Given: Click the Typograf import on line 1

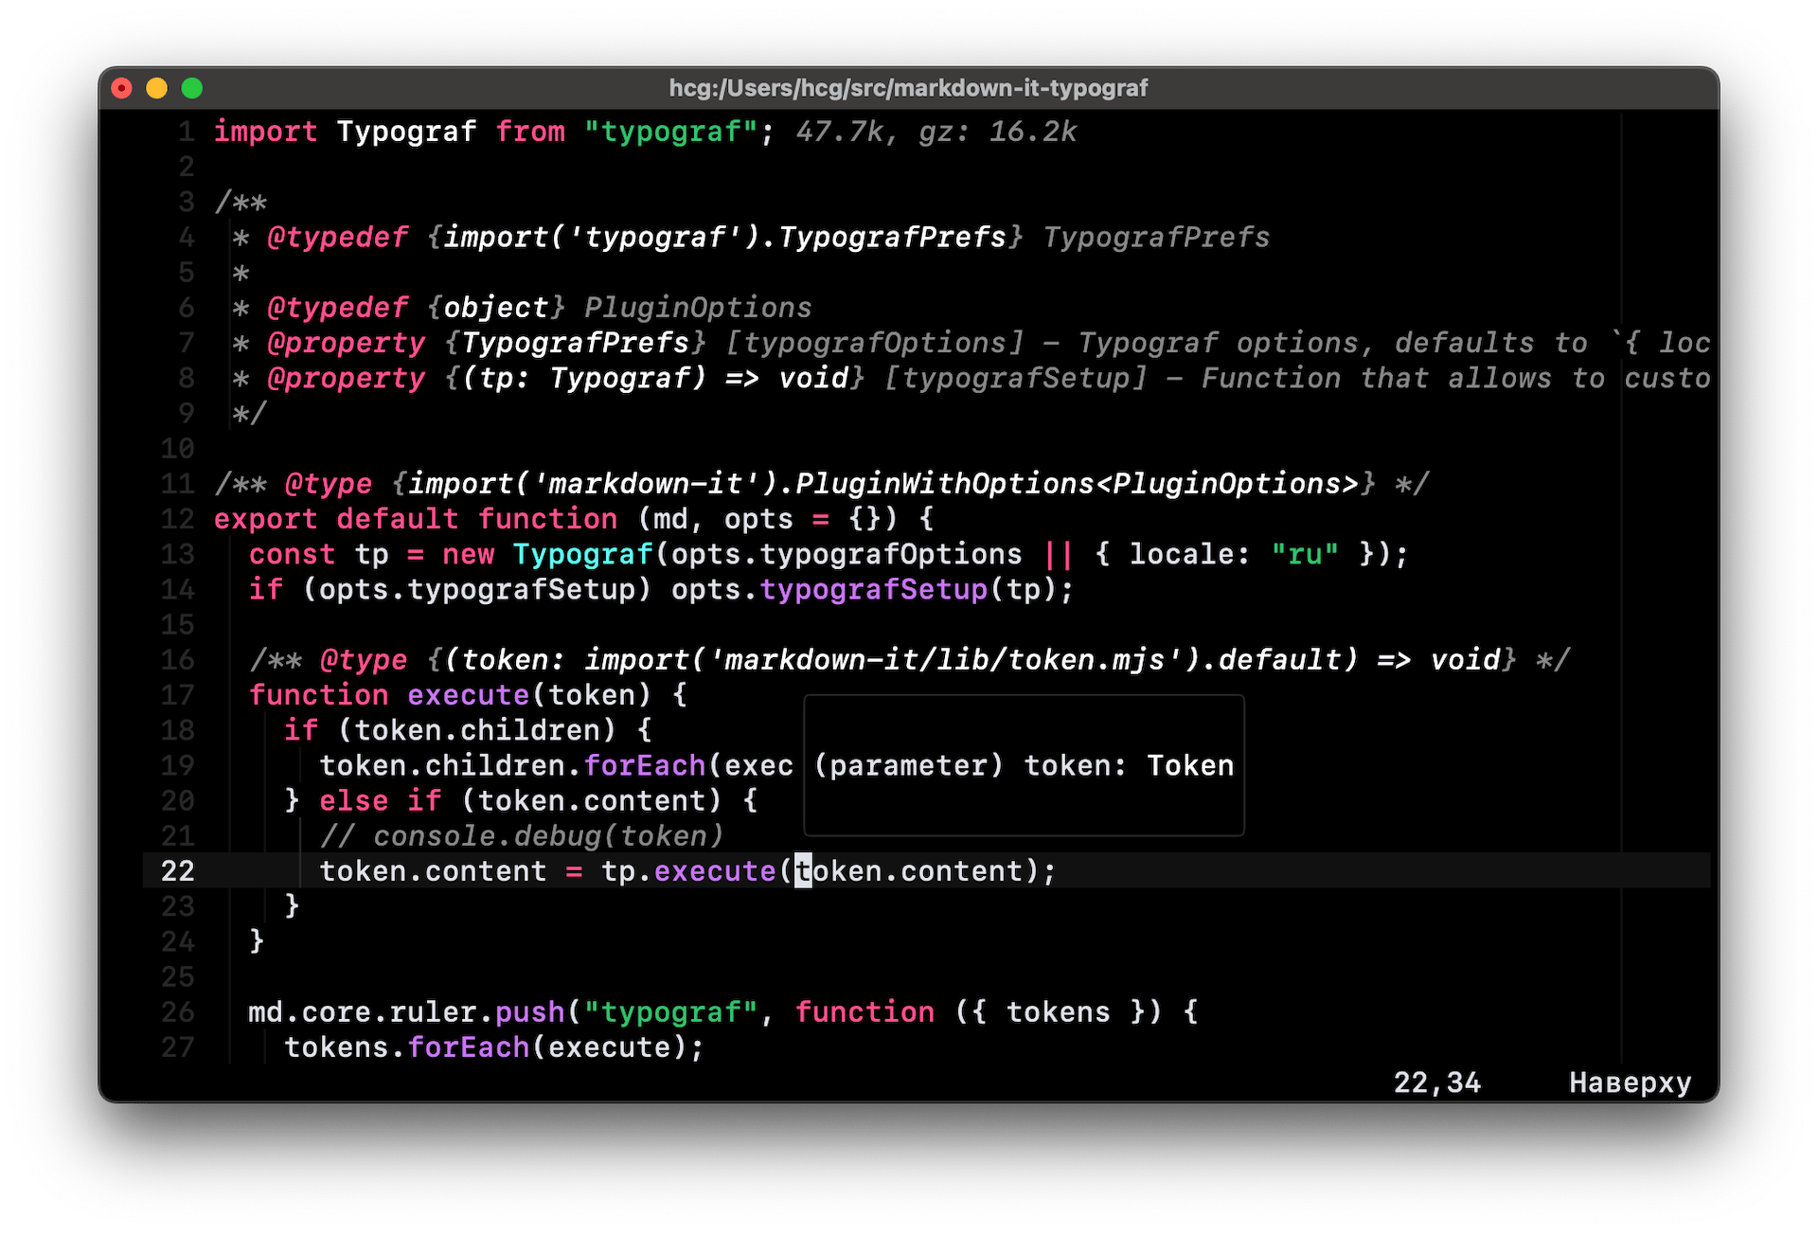Looking at the screenshot, I should (406, 132).
